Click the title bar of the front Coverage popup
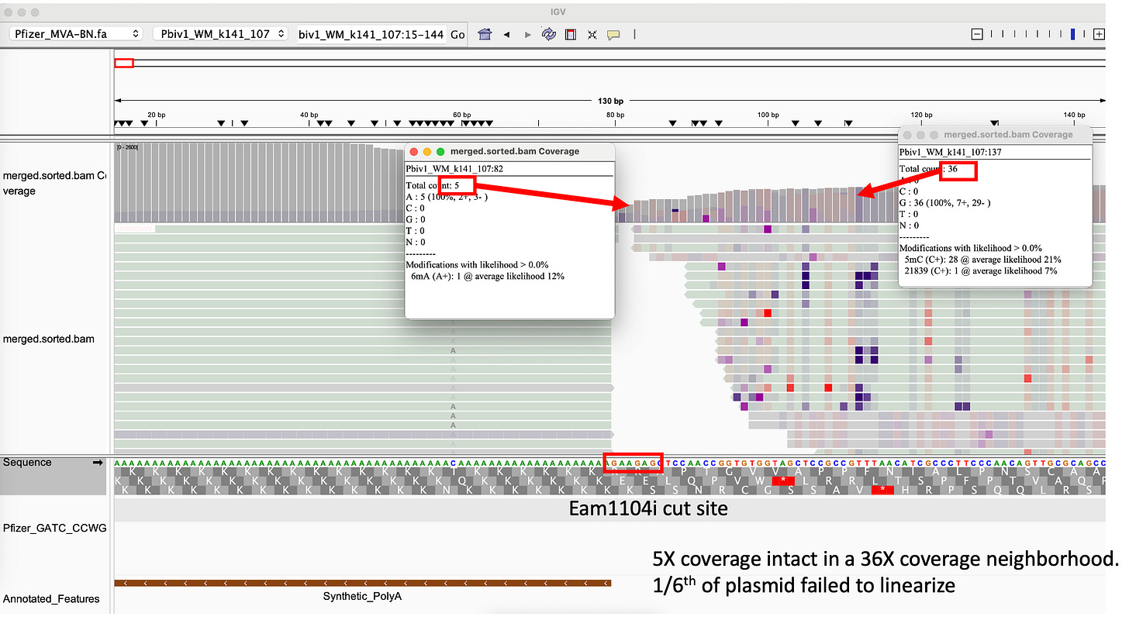 pos(509,152)
